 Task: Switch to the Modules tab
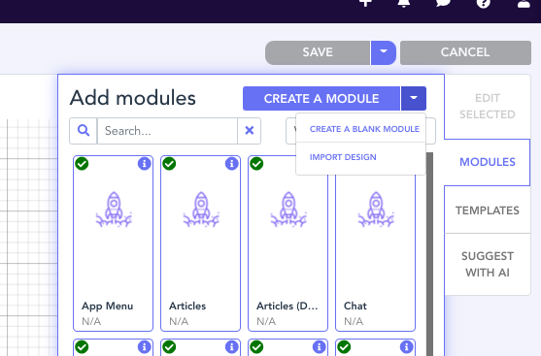coord(488,162)
